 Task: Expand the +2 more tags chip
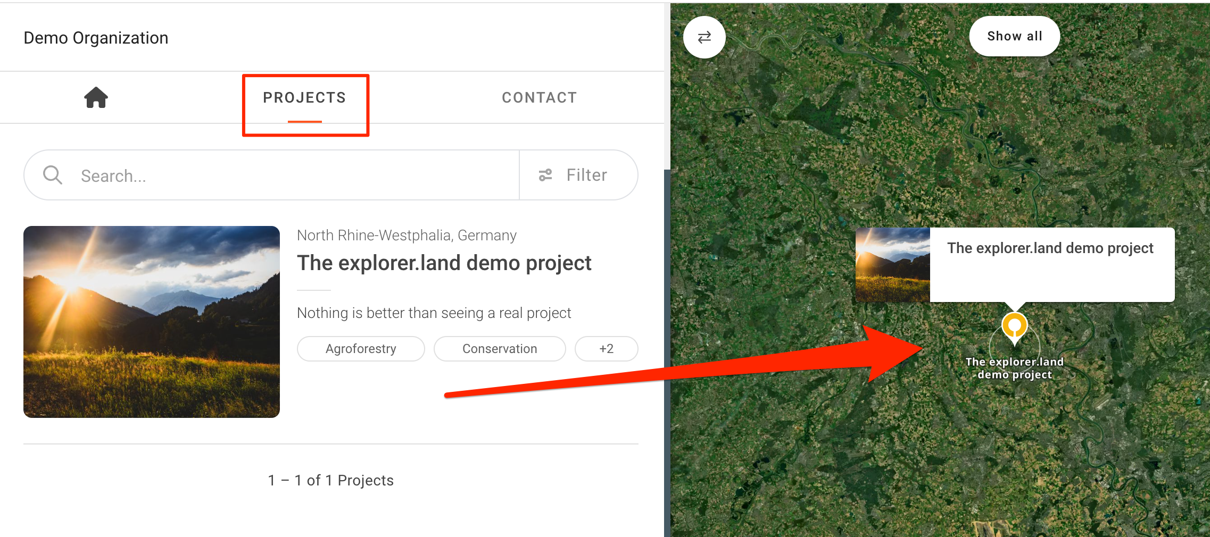pyautogui.click(x=606, y=349)
